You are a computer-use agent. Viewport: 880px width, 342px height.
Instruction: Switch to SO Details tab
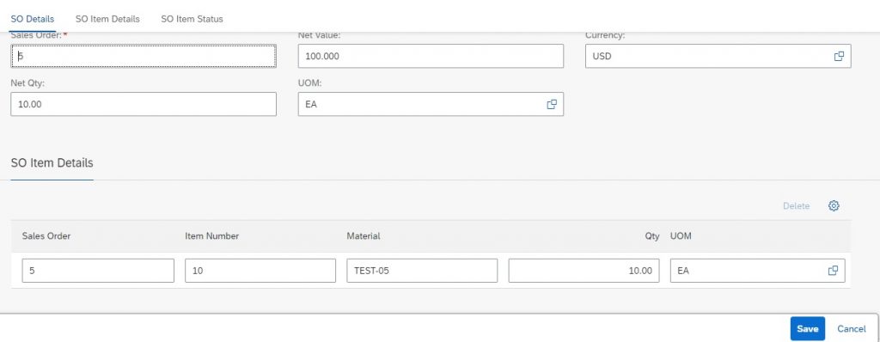coord(33,19)
